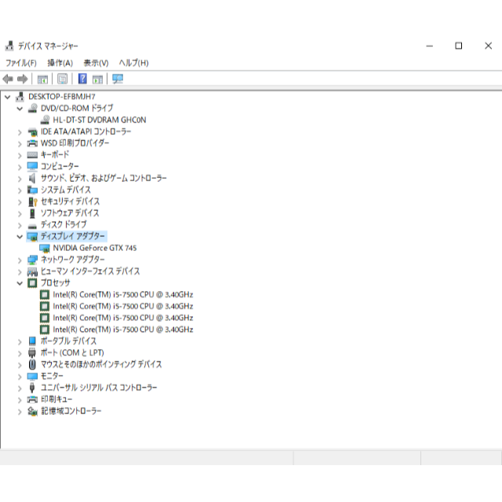The image size is (502, 502).
Task: Open the 操作(A) menu
Action: (60, 63)
